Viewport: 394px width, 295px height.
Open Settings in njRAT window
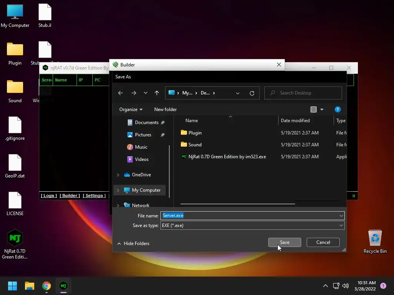coord(94,196)
